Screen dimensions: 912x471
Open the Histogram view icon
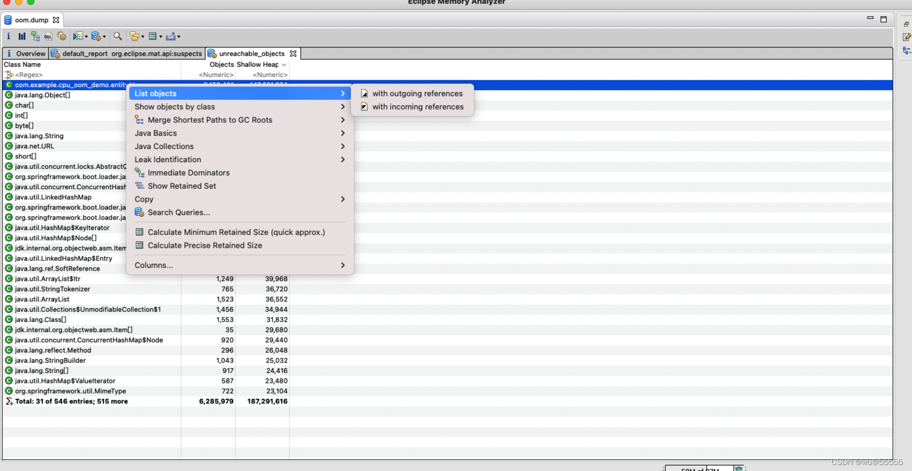coord(22,36)
